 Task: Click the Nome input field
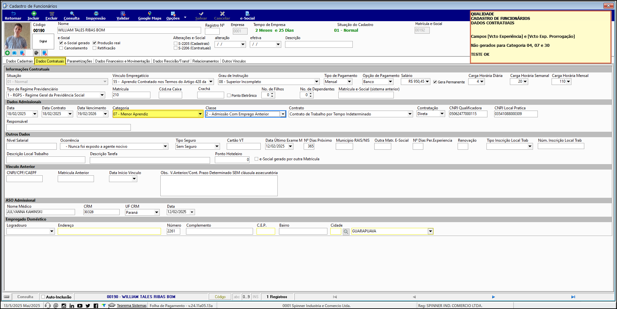(x=129, y=30)
